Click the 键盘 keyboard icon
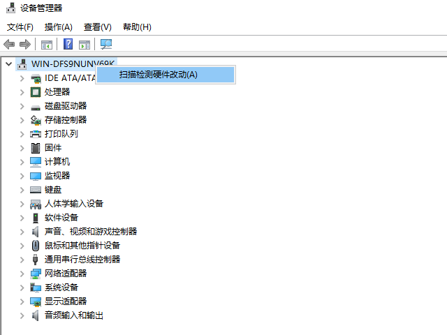The width and height of the screenshot is (447, 335). [36, 189]
